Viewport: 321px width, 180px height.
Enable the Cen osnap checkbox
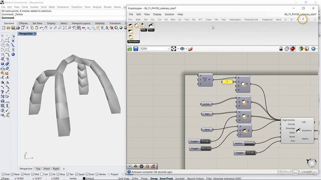[x=42, y=174]
